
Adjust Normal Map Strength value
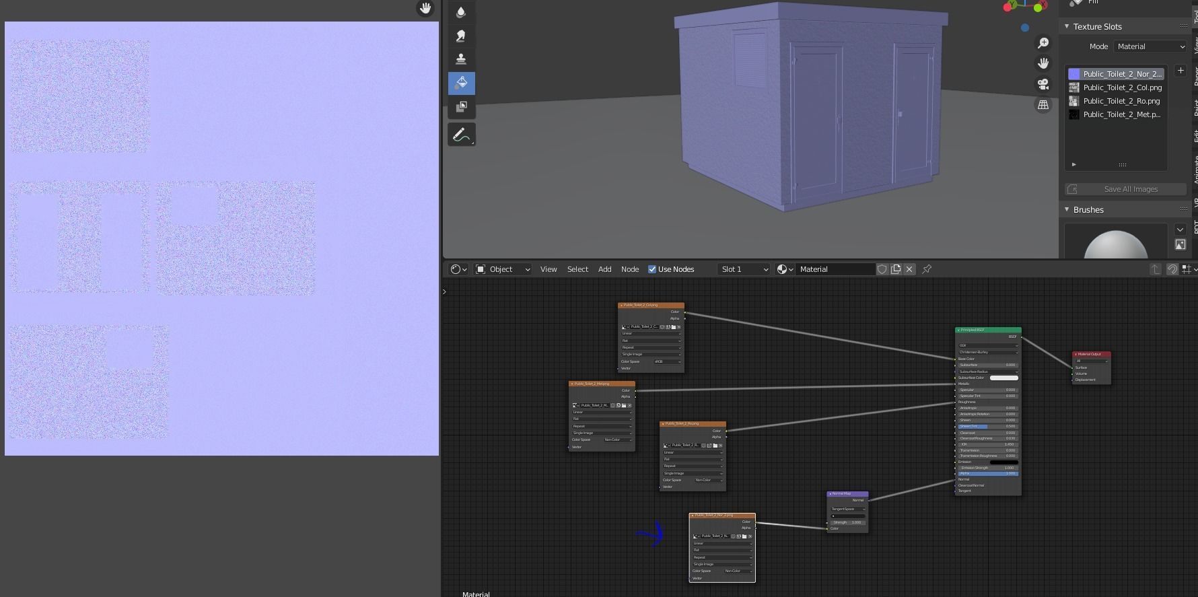(848, 522)
